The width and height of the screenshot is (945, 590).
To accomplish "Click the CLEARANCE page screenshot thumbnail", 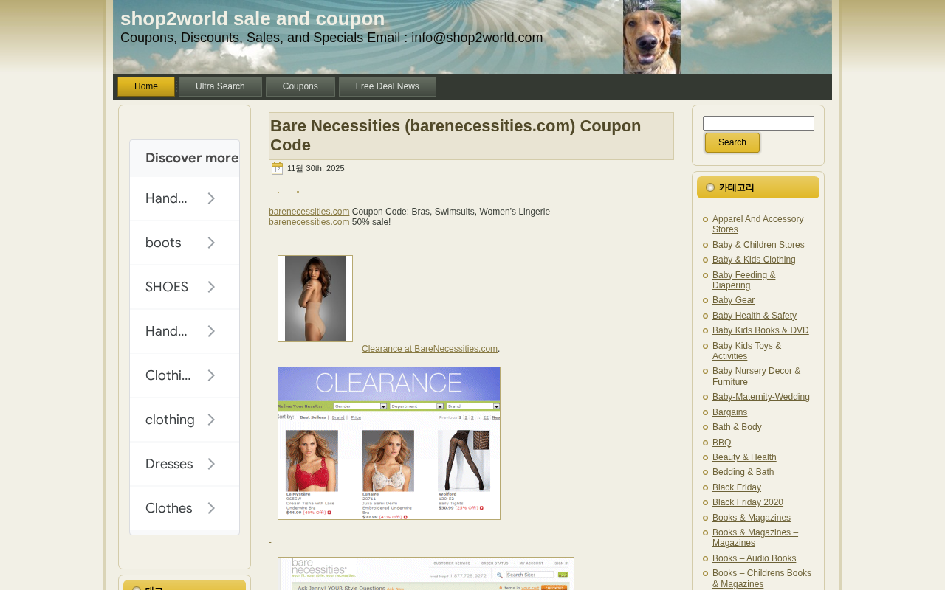I will (389, 443).
